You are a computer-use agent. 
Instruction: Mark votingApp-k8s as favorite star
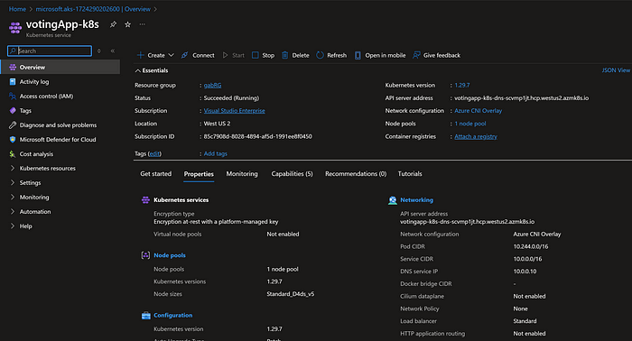point(128,24)
